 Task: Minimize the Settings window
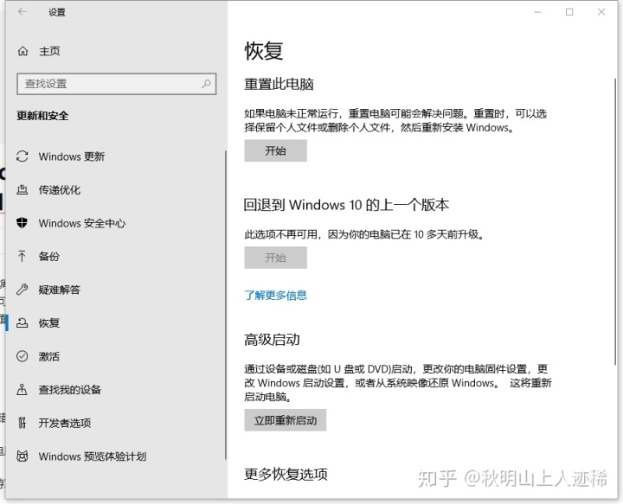coord(537,12)
